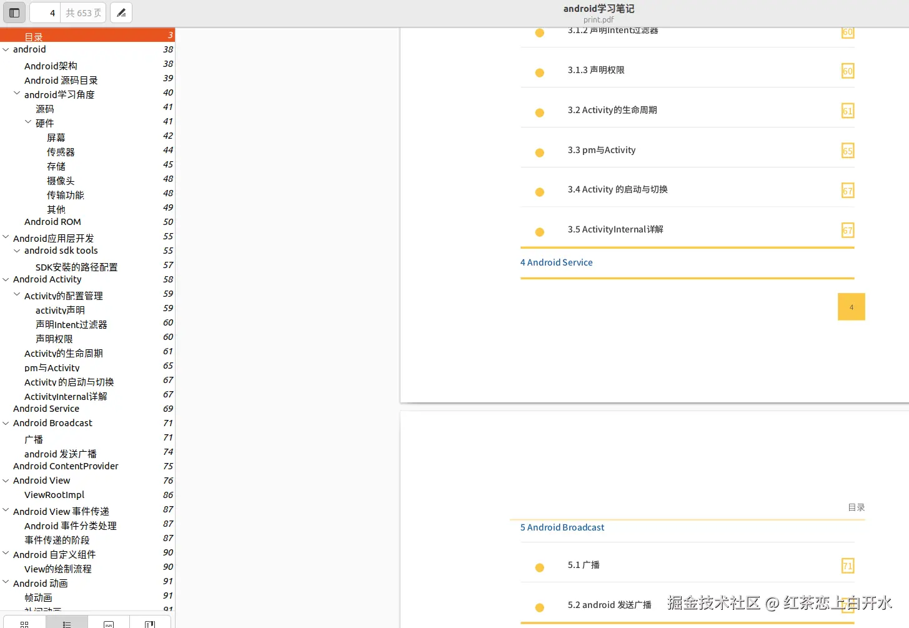Viewport: 909px width, 628px height.
Task: Select '声明Intent过滤器' outline entry
Action: [x=71, y=324]
